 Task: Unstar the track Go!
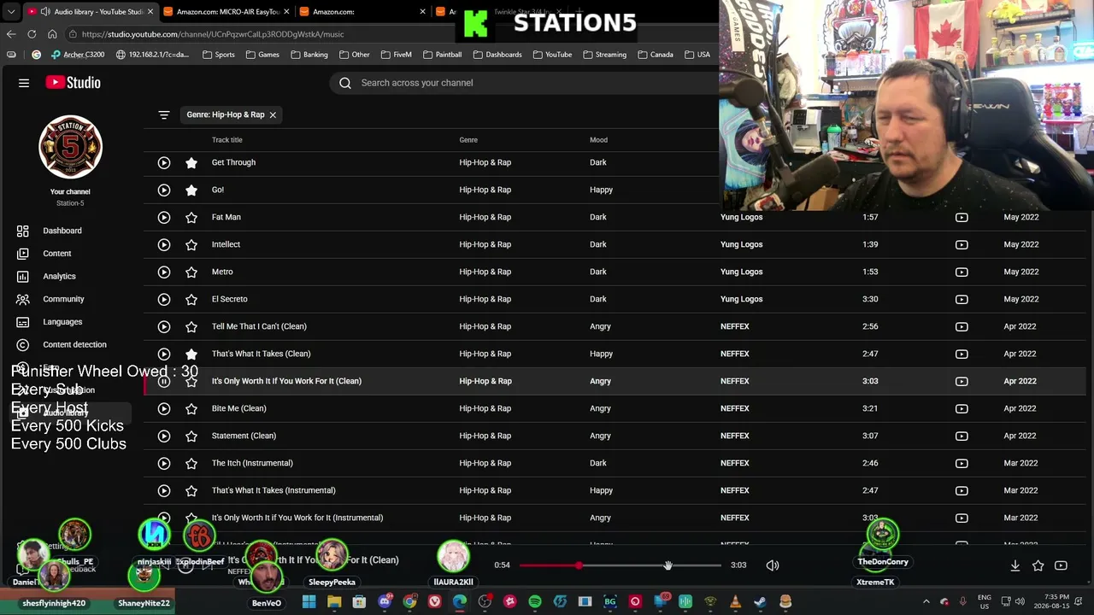coord(191,190)
